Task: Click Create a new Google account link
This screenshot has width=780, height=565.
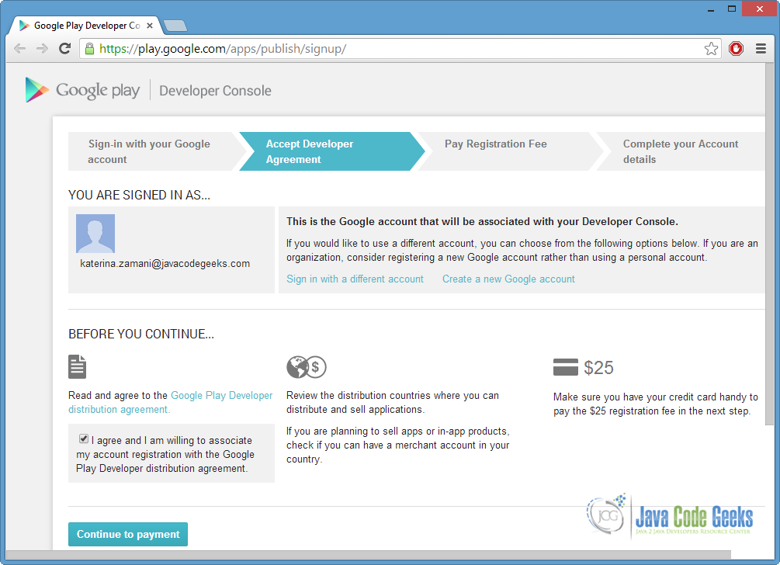Action: click(x=508, y=279)
